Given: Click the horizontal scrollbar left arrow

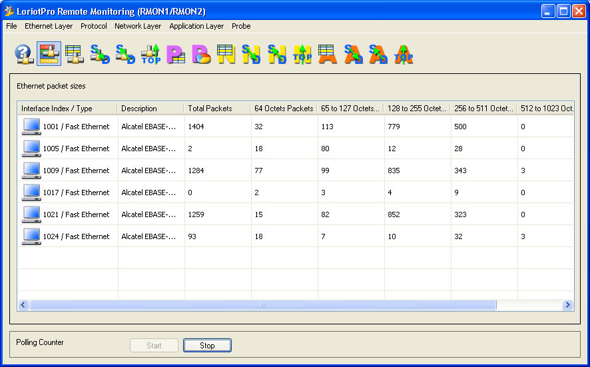Looking at the screenshot, I should point(23,304).
